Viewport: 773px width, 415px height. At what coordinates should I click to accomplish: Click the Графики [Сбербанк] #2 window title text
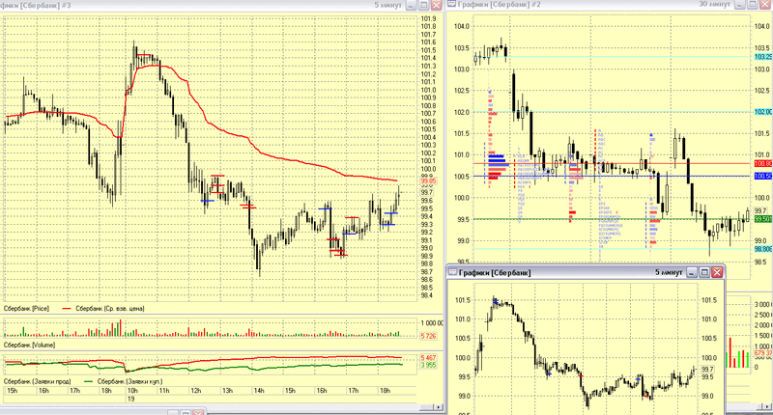pyautogui.click(x=499, y=4)
